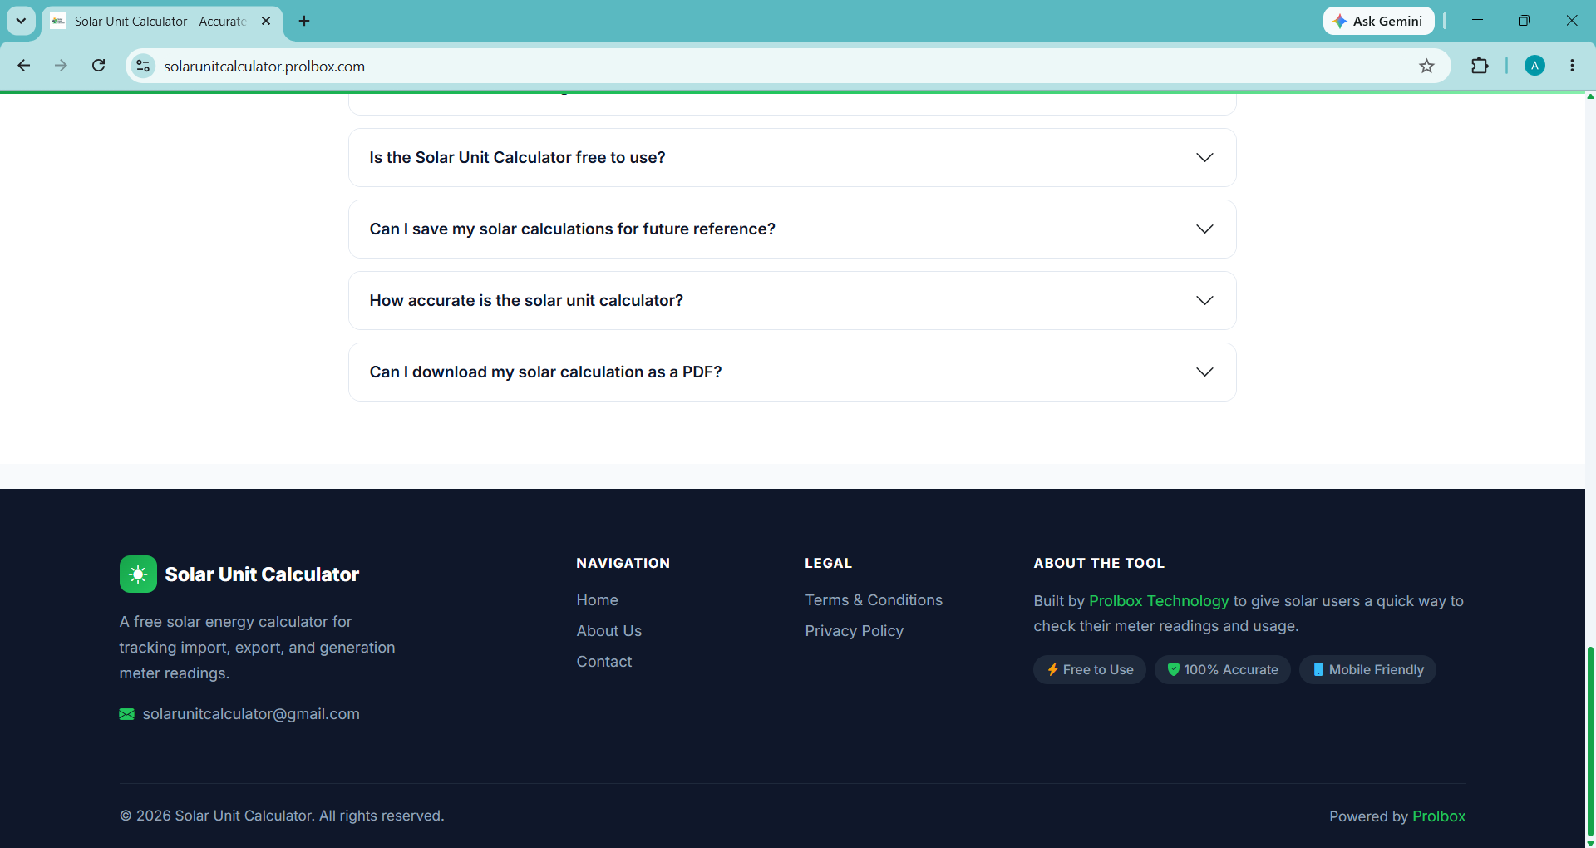
Task: Open the tab search dropdown arrow
Action: (x=21, y=21)
